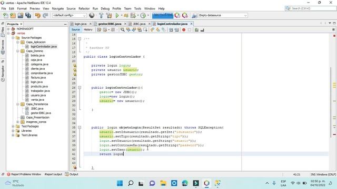
Task: Open the Source menu
Action: click(71, 8)
